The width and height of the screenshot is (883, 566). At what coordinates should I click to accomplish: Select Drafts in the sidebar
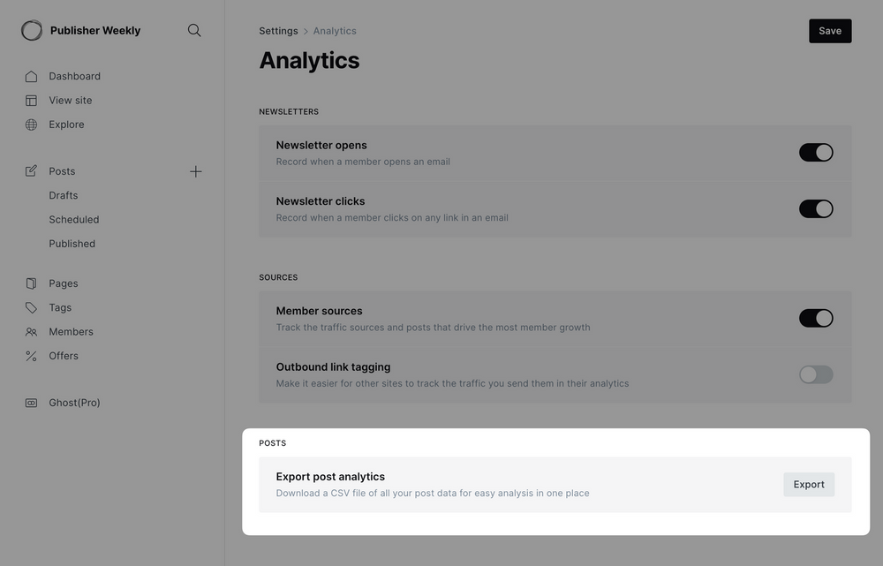point(63,194)
